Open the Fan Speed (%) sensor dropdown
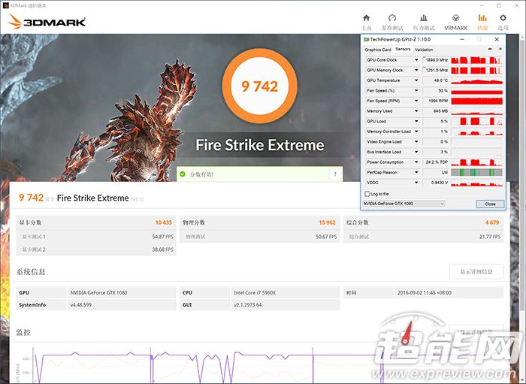This screenshot has height=384, width=526. click(x=416, y=90)
